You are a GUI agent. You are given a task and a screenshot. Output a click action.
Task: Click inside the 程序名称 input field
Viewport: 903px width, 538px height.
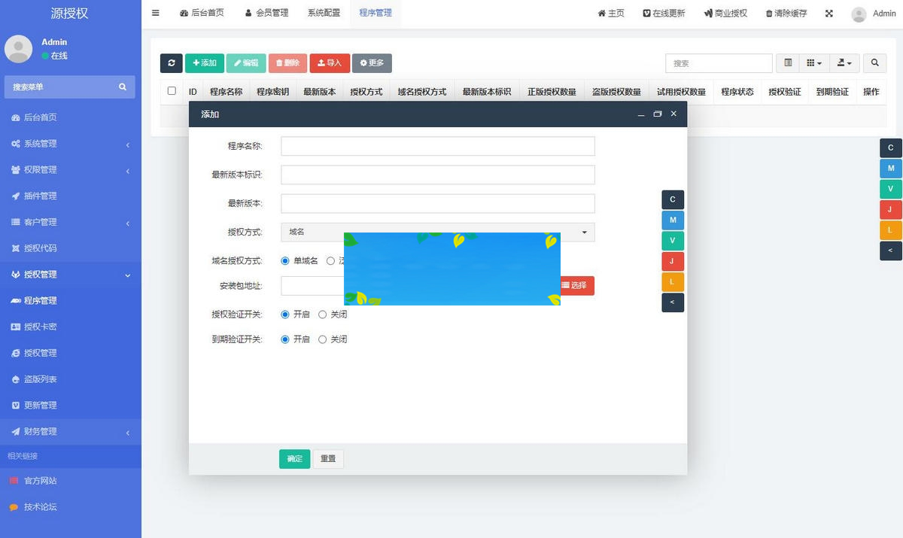(x=436, y=145)
